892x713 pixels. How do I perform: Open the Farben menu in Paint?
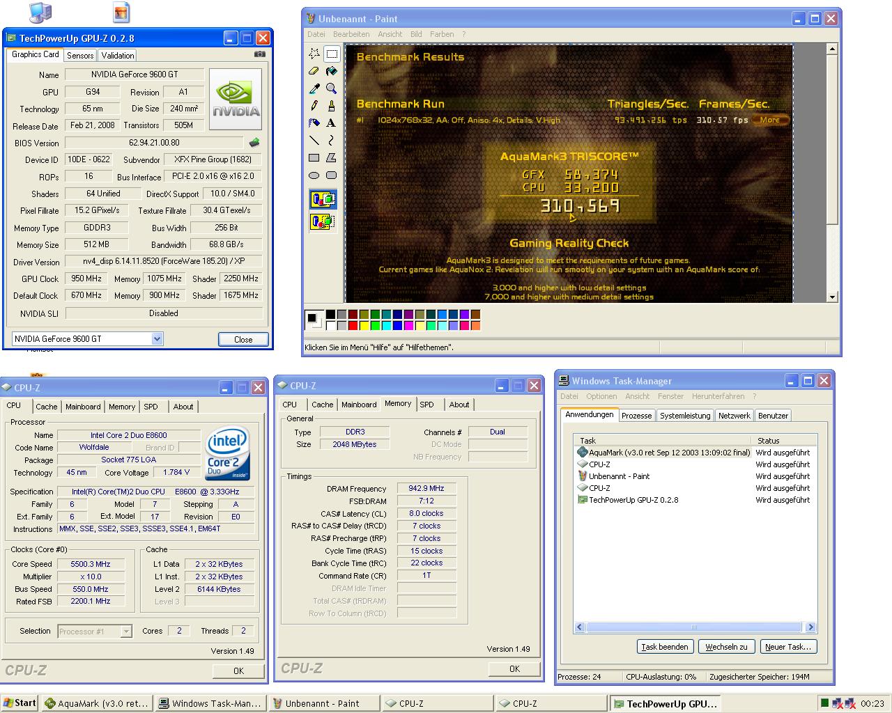[442, 34]
